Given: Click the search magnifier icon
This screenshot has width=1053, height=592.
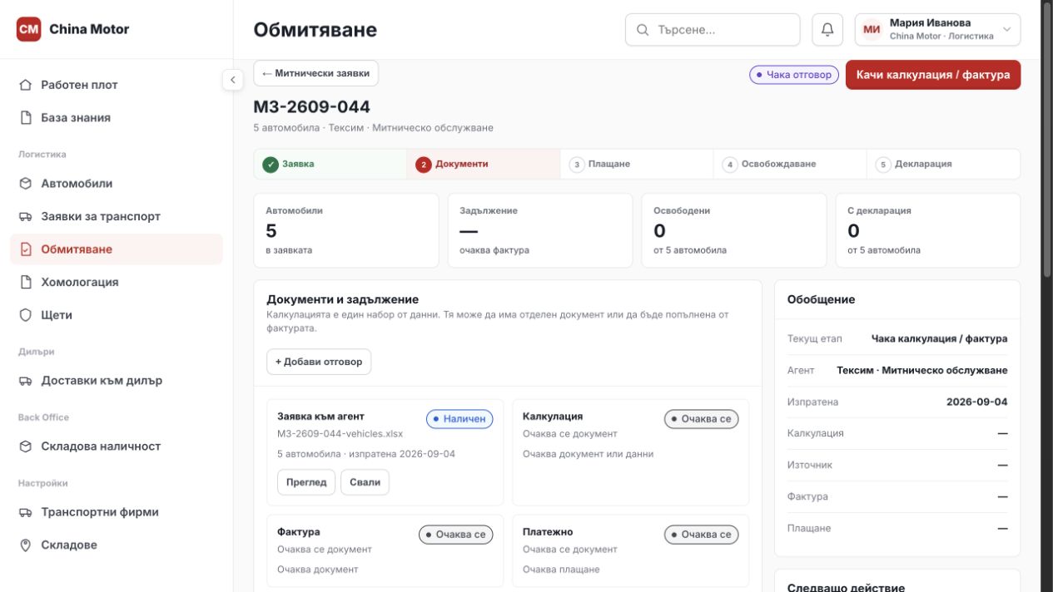Looking at the screenshot, I should [643, 30].
